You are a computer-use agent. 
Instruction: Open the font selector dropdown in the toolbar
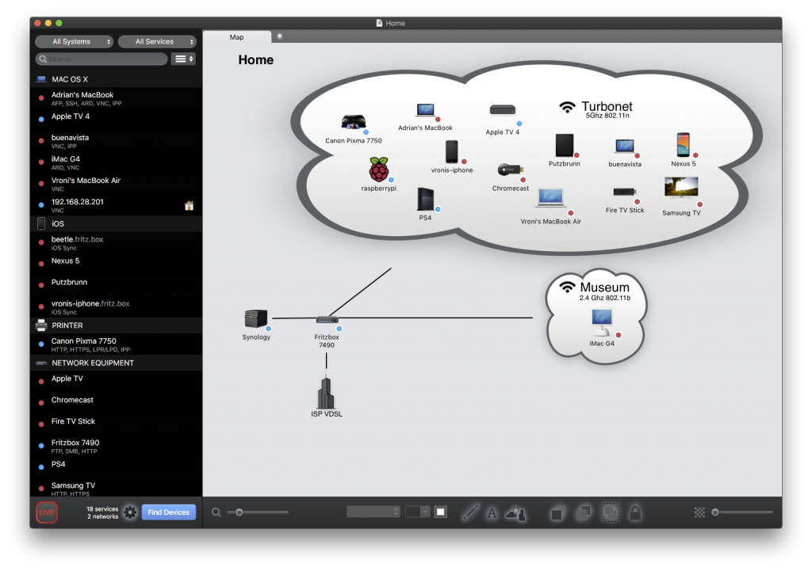(373, 512)
